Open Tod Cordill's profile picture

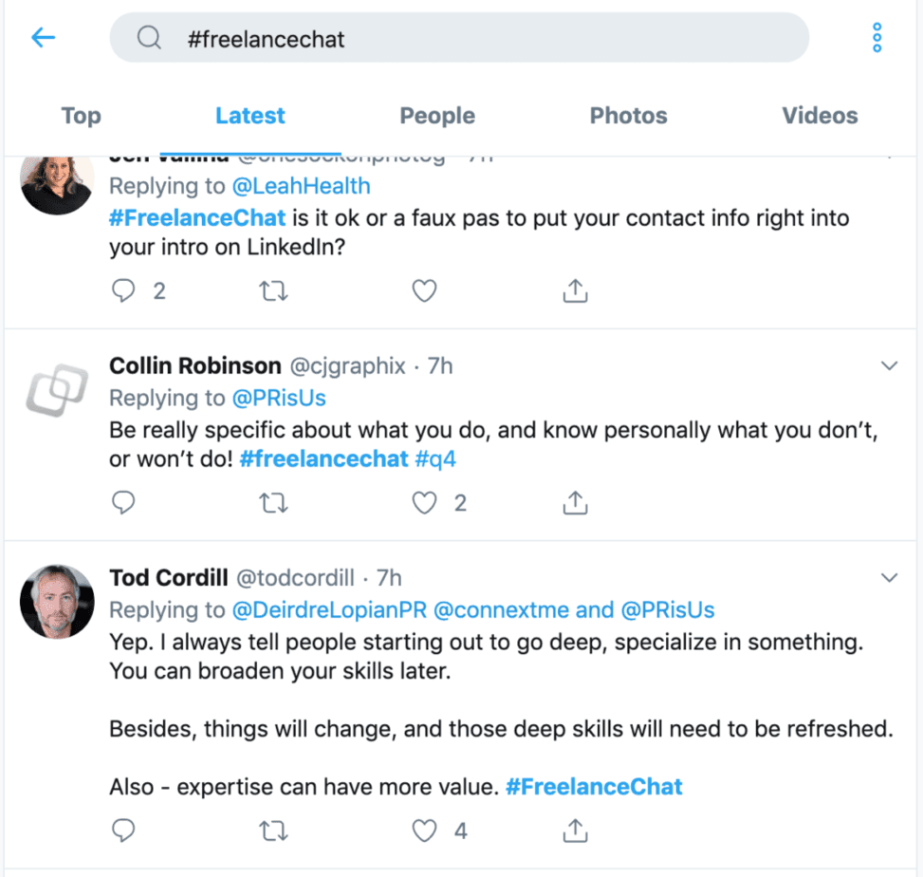tap(57, 600)
